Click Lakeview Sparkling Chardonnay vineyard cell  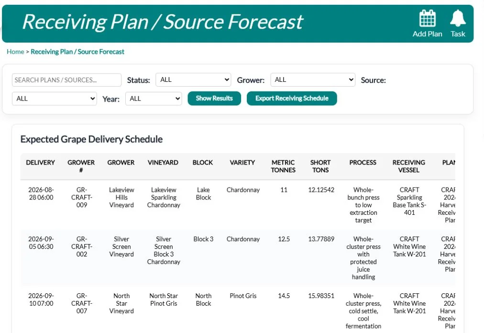(164, 198)
